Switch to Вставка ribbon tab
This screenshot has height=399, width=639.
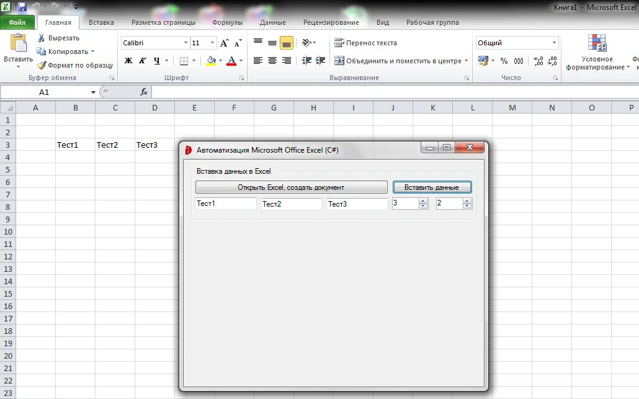pos(101,22)
